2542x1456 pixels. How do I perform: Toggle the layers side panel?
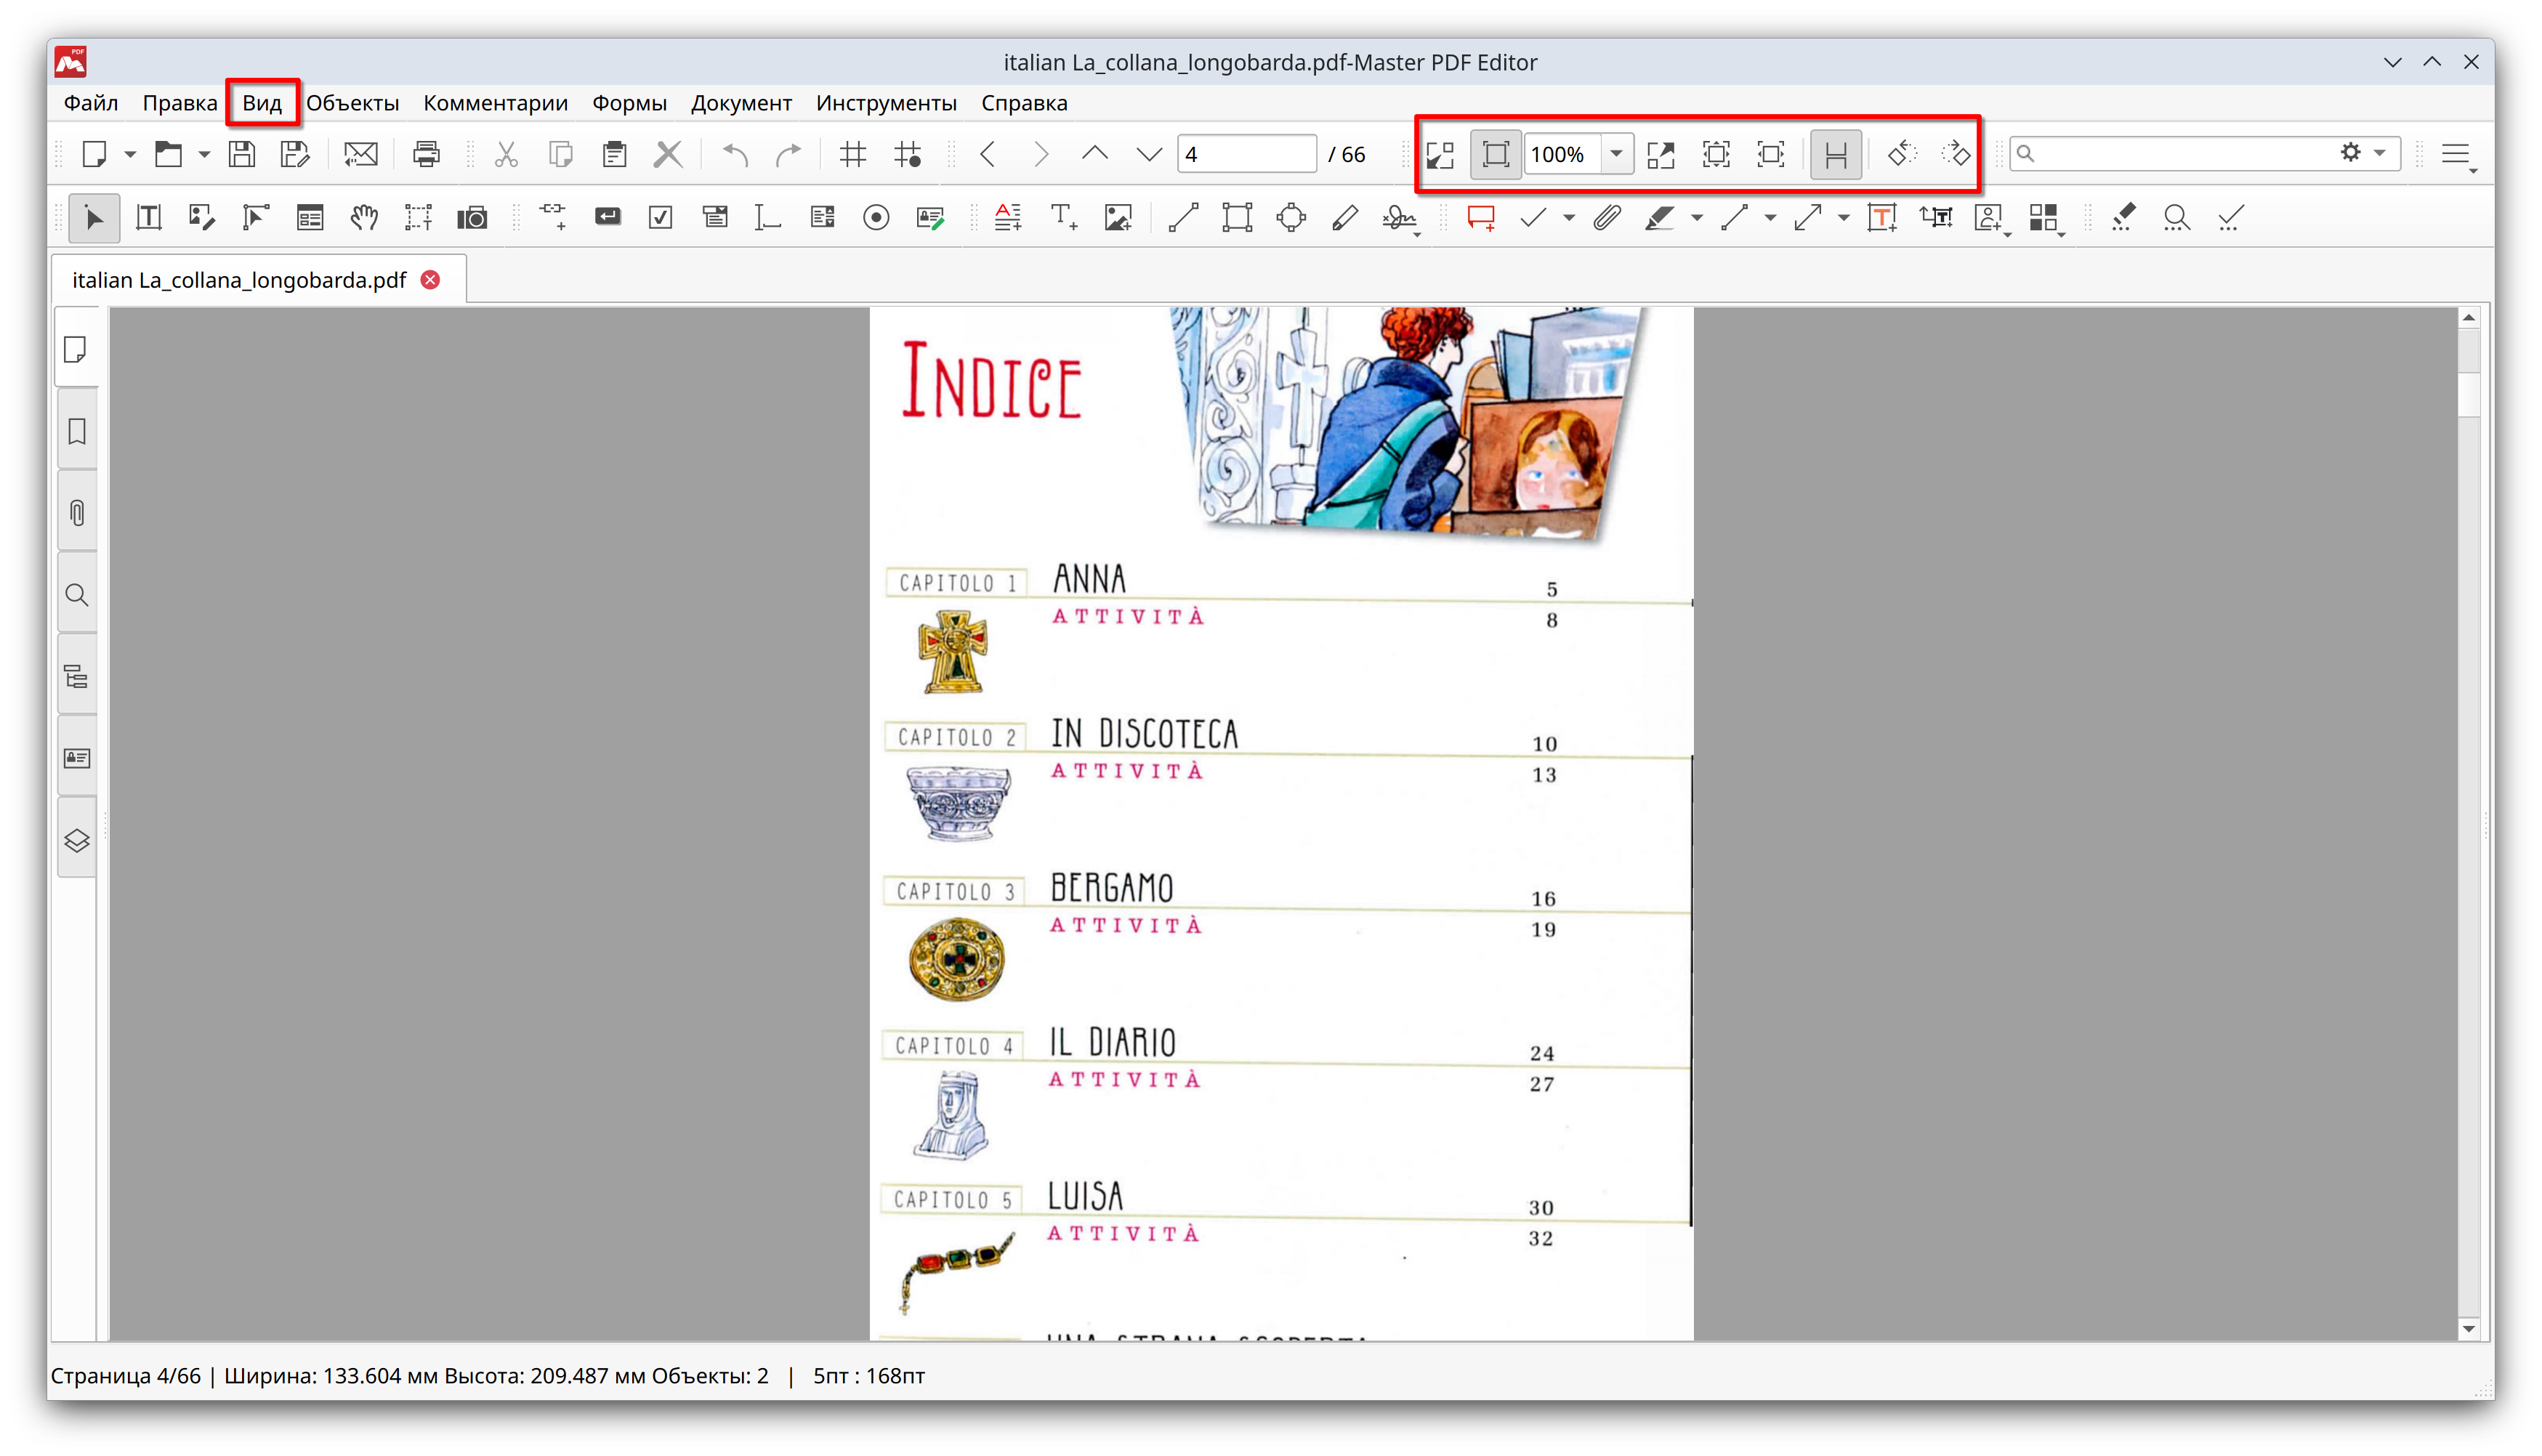[x=77, y=840]
